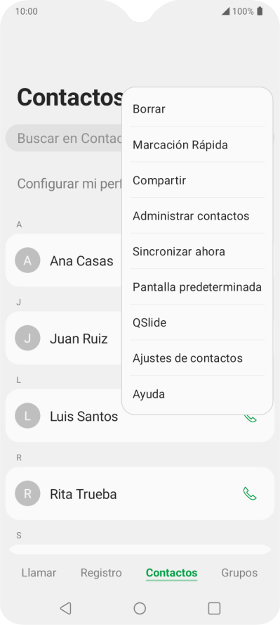Open the Grupos tab
The image size is (280, 625).
tap(239, 573)
